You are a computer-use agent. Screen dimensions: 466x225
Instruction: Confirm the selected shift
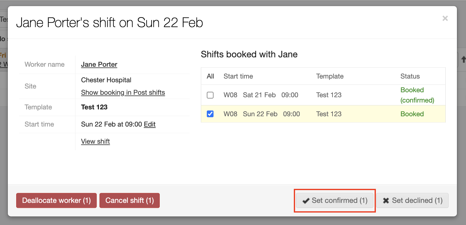(x=334, y=200)
